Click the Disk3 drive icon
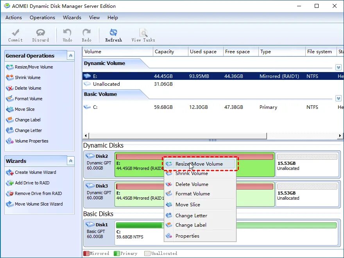344x258 pixels. pos(90,186)
